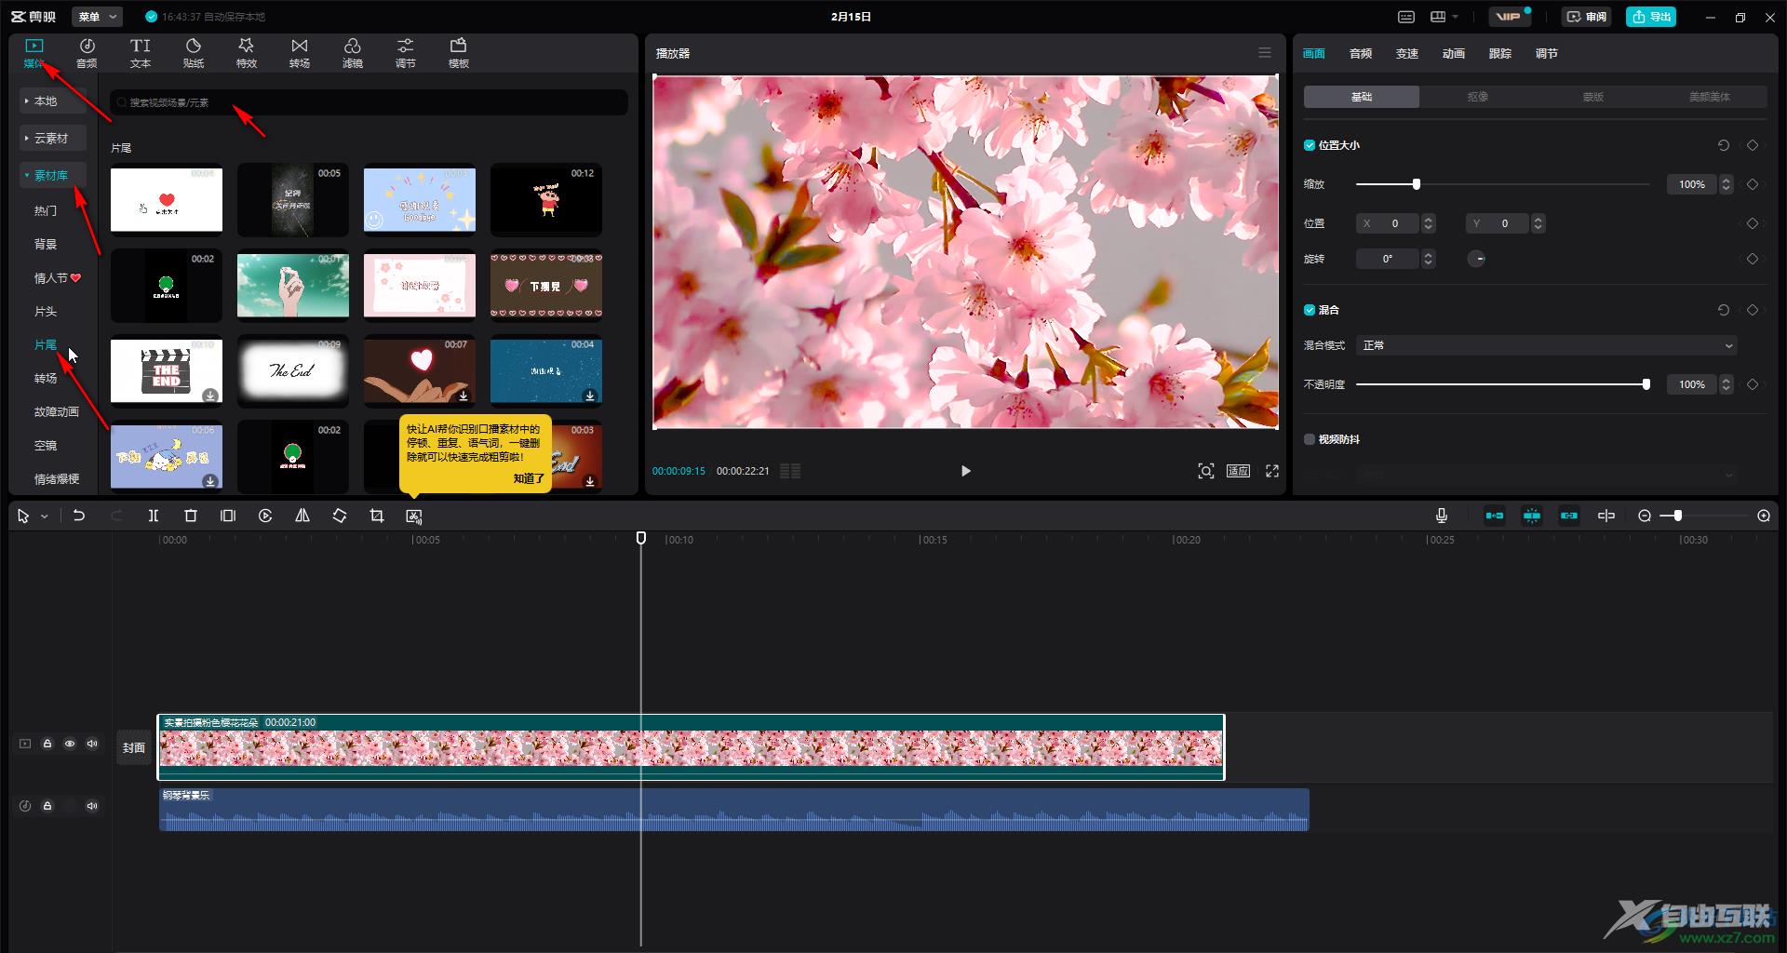Screen dimensions: 1787x953
Task: Open the Transitions (转场) panel
Action: 300,53
